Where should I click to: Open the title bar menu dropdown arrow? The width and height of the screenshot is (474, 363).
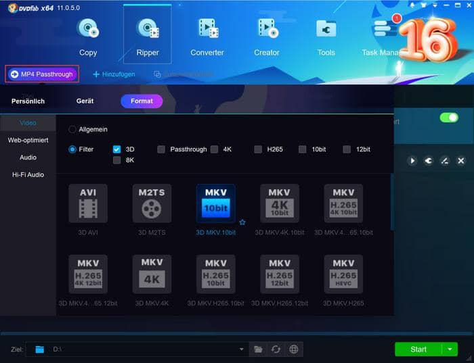pos(435,5)
